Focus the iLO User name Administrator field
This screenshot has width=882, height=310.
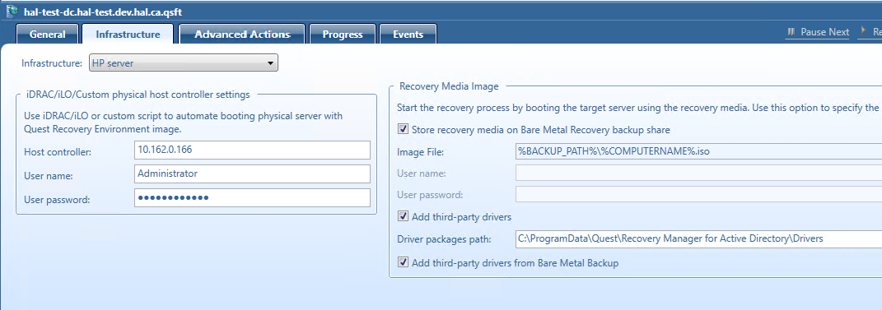tap(252, 174)
